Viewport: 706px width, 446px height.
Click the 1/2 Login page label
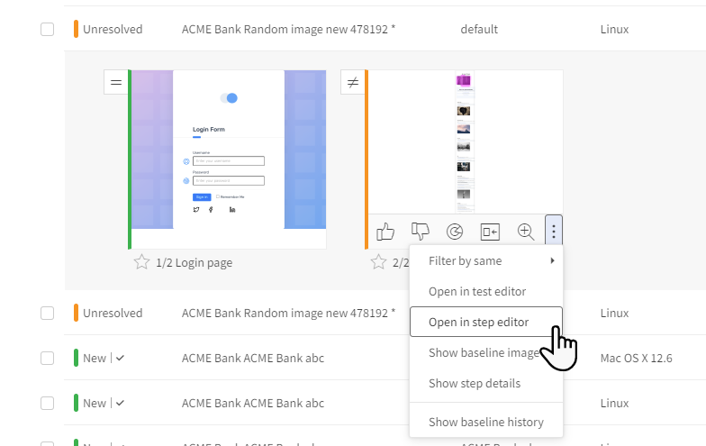point(195,263)
